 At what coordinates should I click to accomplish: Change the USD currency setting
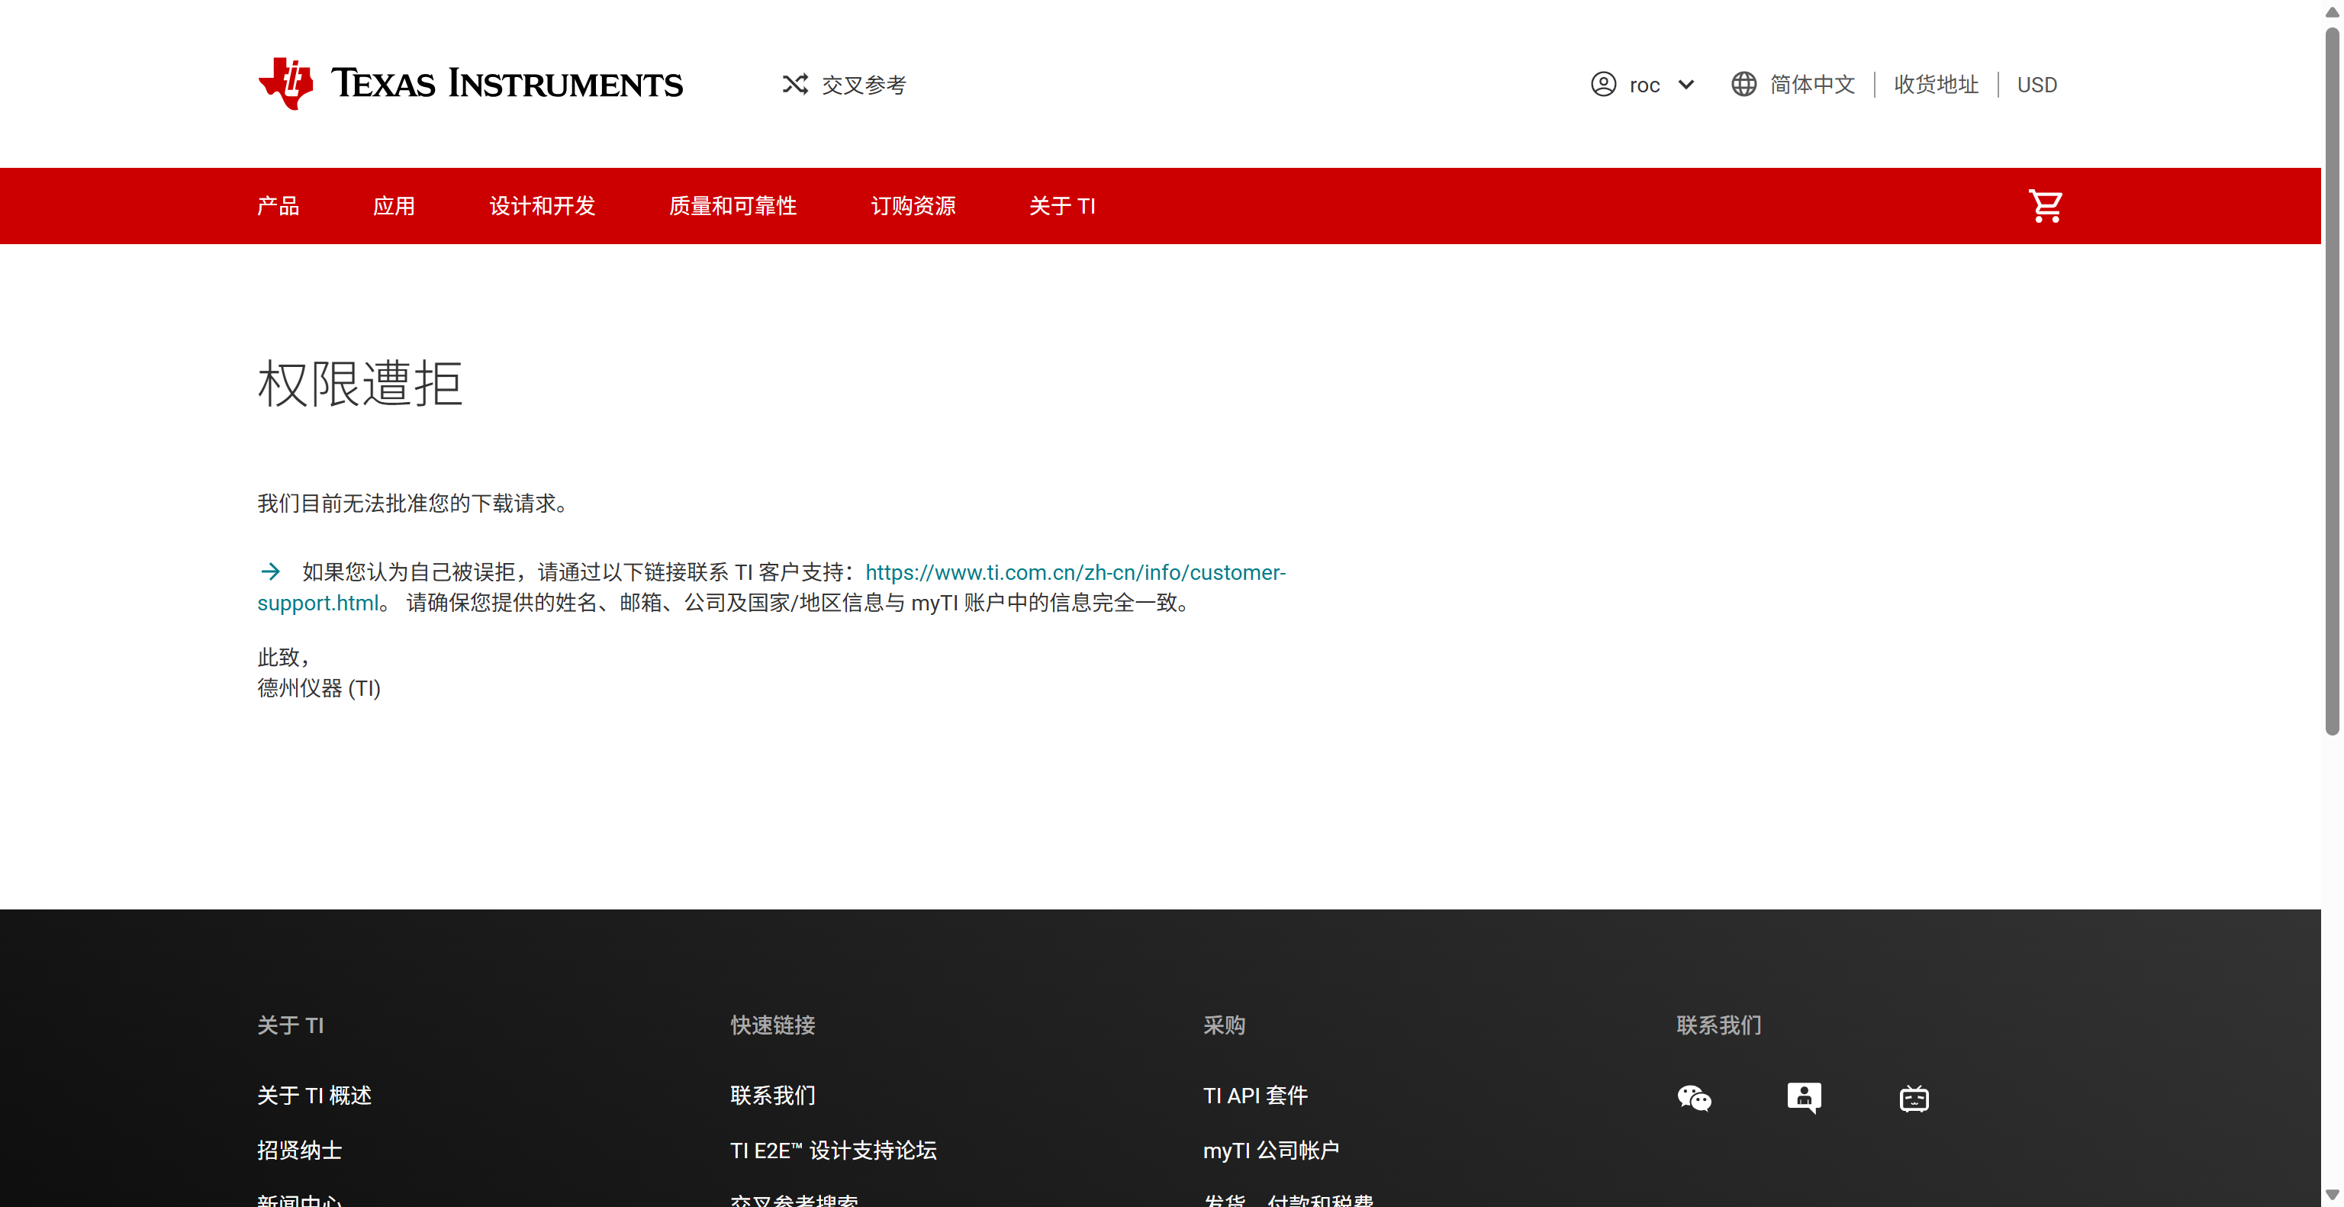(x=2037, y=85)
